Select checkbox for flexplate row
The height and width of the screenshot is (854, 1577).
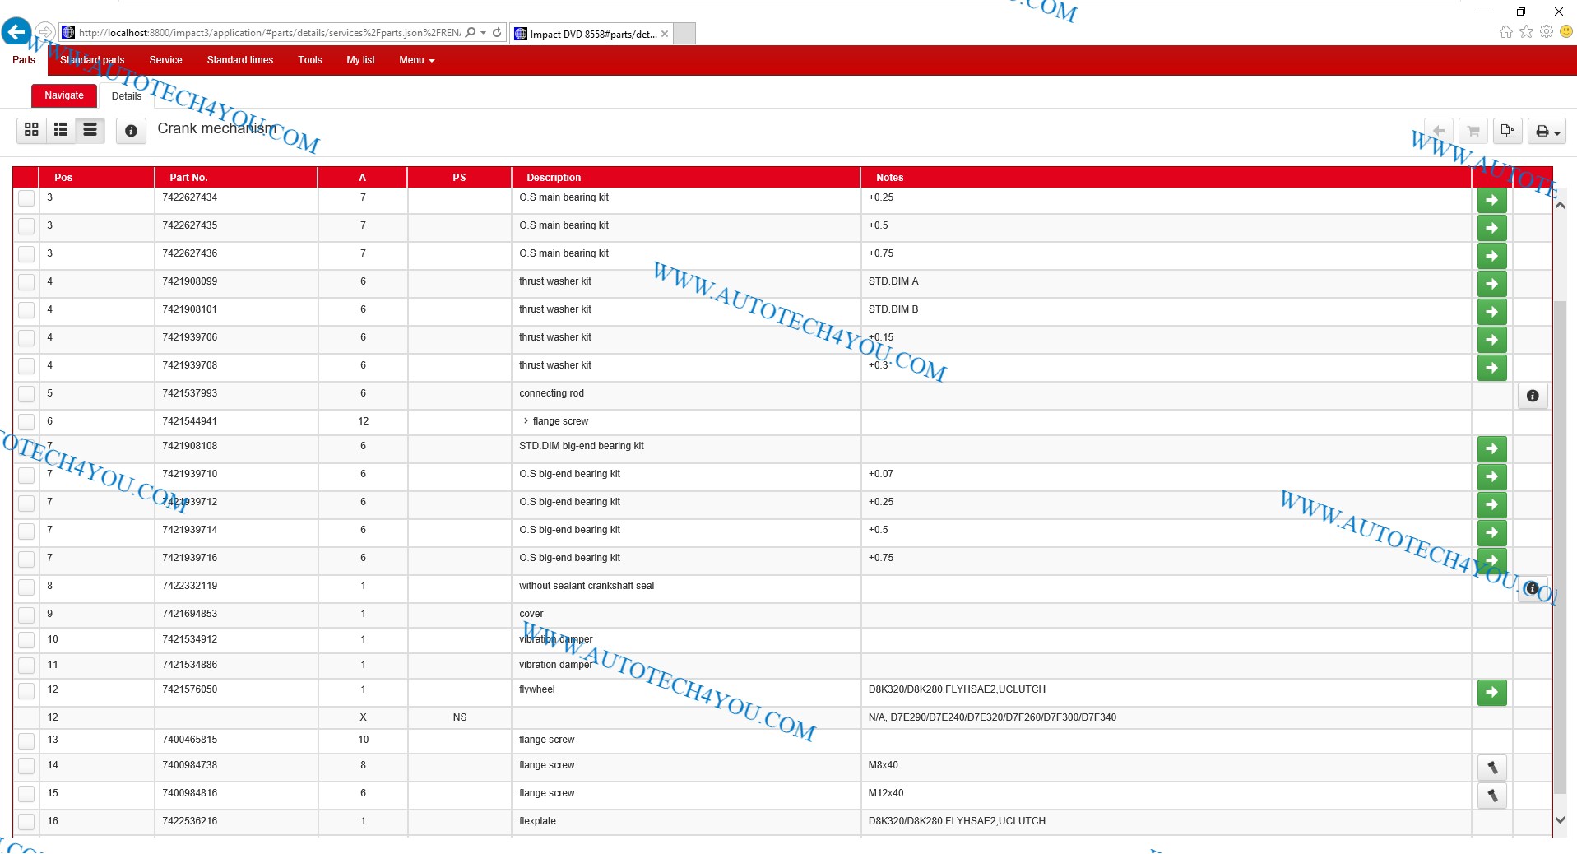[26, 822]
